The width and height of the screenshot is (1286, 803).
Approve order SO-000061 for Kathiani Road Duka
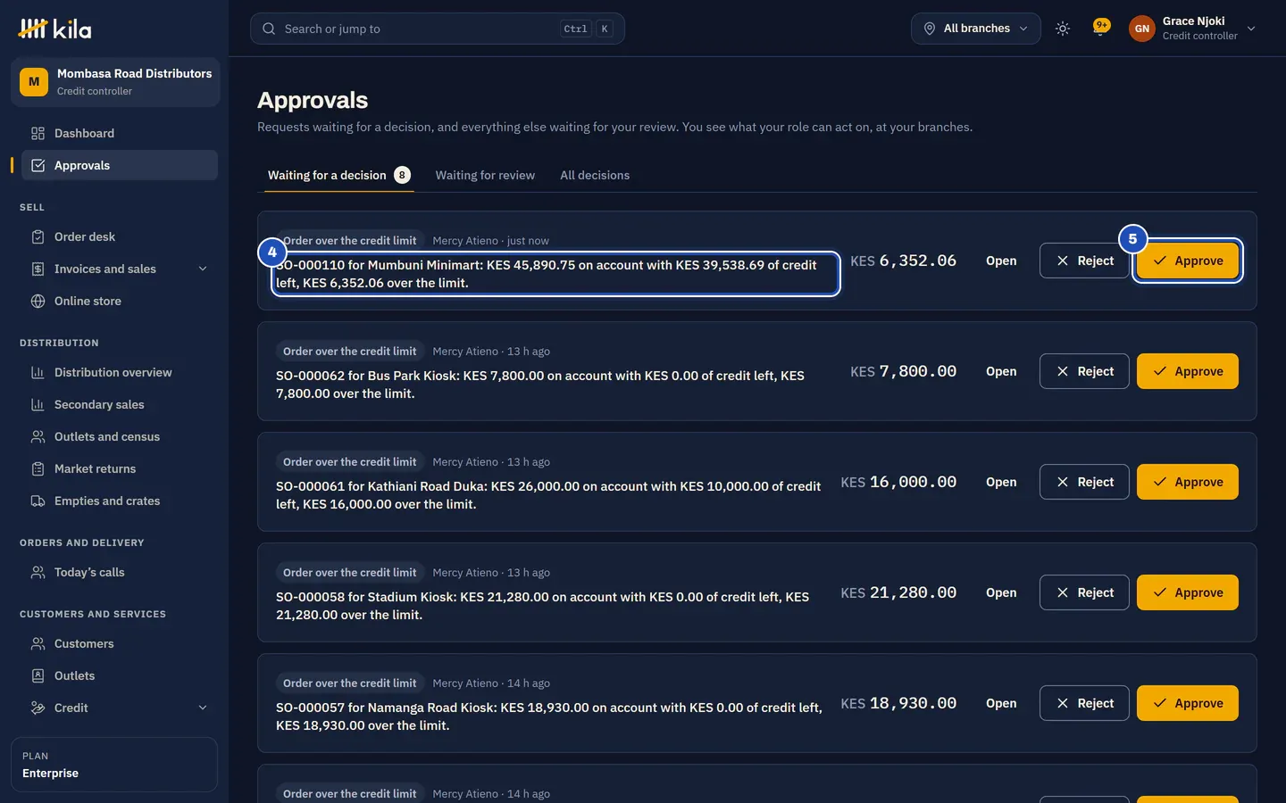point(1187,483)
